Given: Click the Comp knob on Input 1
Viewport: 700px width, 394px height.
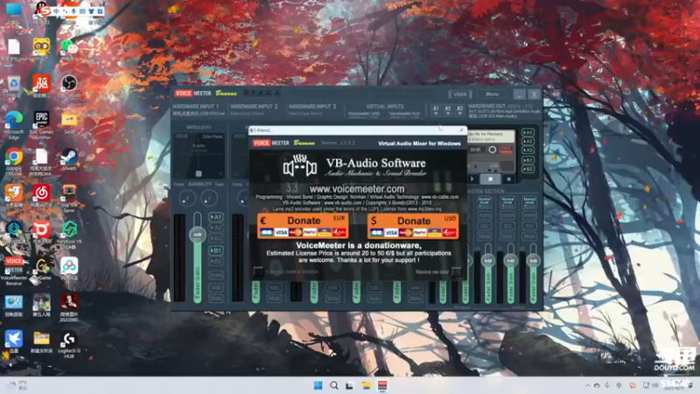Looking at the screenshot, I should coord(187,198).
